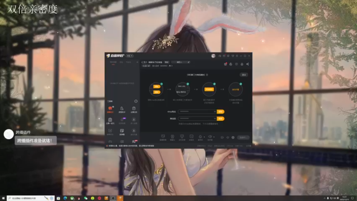The width and height of the screenshot is (357, 201).
Task: Open Microsoft Edge from the taskbar
Action: pyautogui.click(x=65, y=198)
